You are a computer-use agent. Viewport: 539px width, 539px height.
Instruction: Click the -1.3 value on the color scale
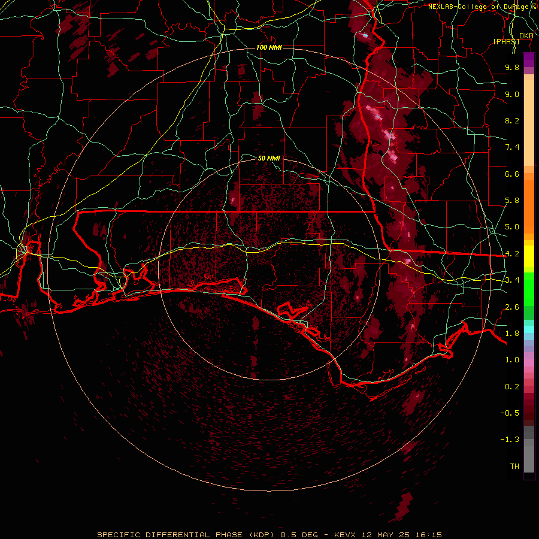pyautogui.click(x=510, y=440)
